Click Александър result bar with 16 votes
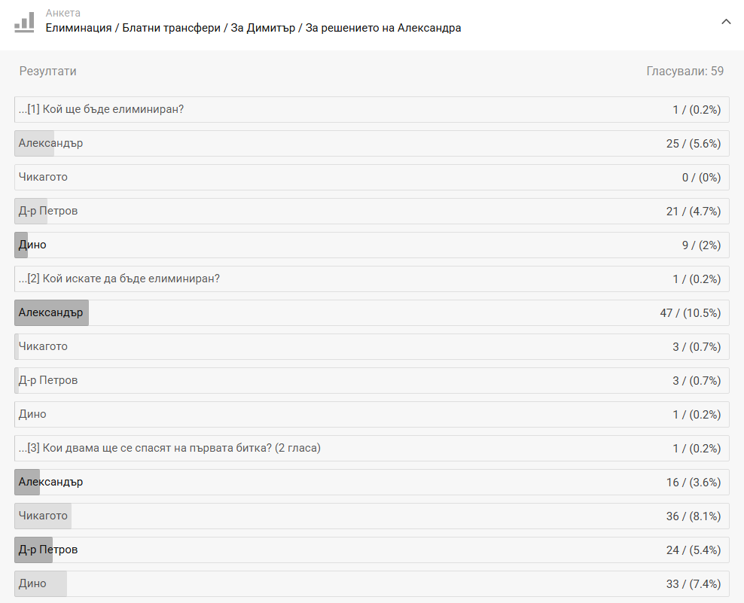 (x=371, y=483)
